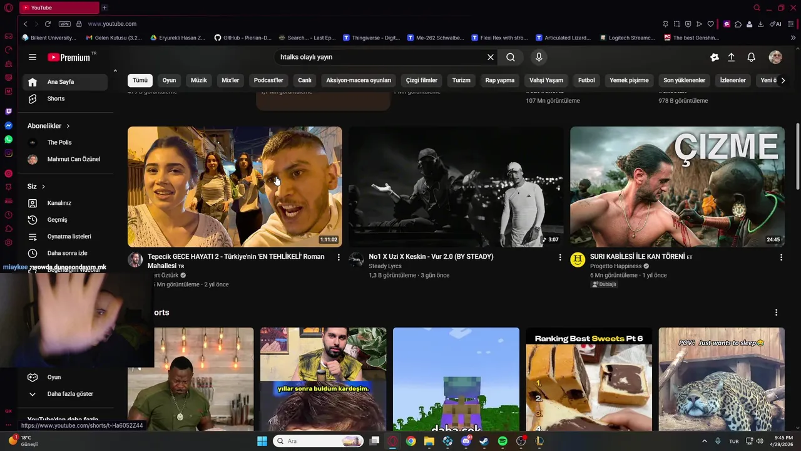Open Spotify from the Windows taskbar
This screenshot has height=451, width=801.
coord(503,441)
